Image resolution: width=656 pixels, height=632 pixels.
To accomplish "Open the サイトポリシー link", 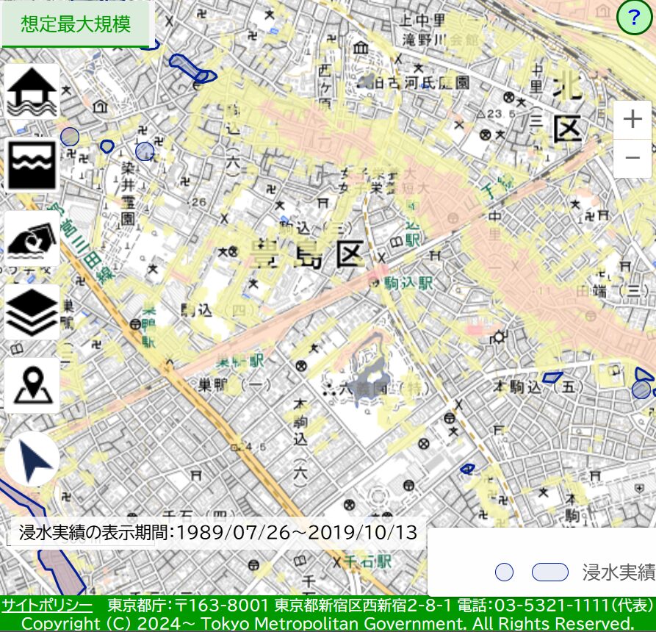I will [x=47, y=606].
